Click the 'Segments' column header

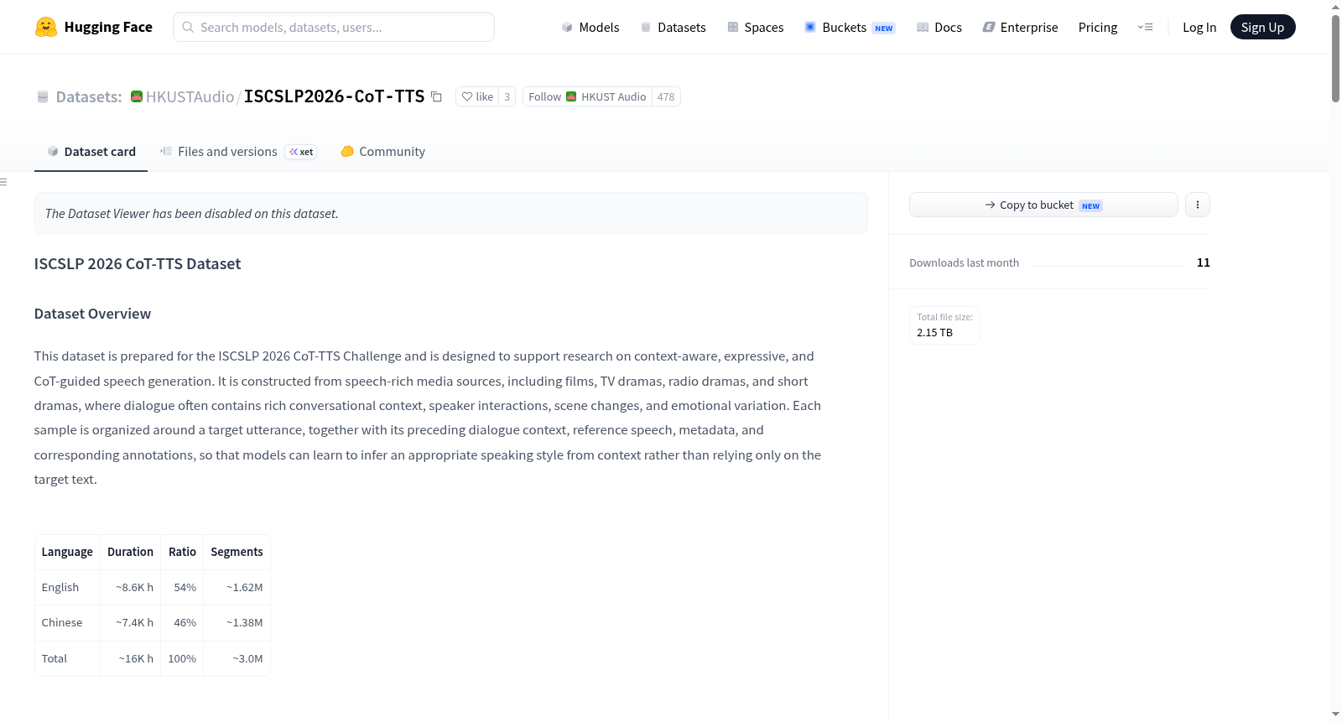pyautogui.click(x=237, y=552)
